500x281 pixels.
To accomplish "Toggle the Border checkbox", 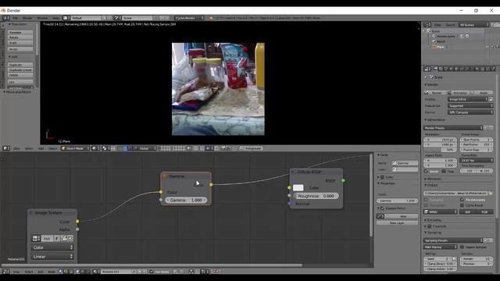I will [427, 172].
